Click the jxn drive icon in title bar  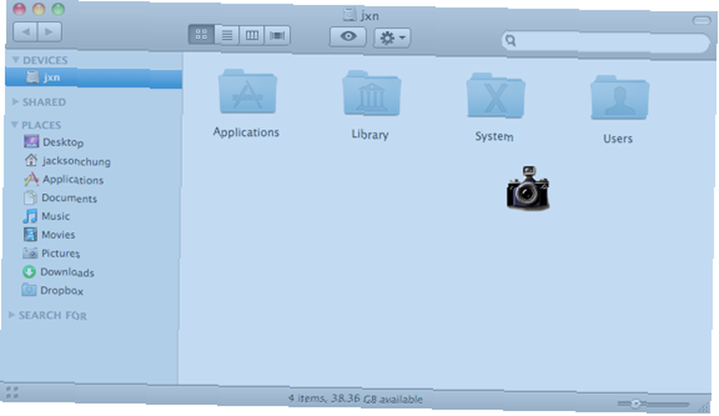click(x=350, y=14)
